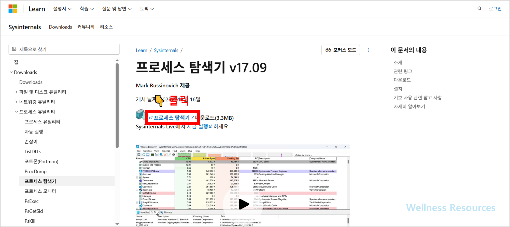Click the glasses icon on 포커스 모드

pos(328,50)
